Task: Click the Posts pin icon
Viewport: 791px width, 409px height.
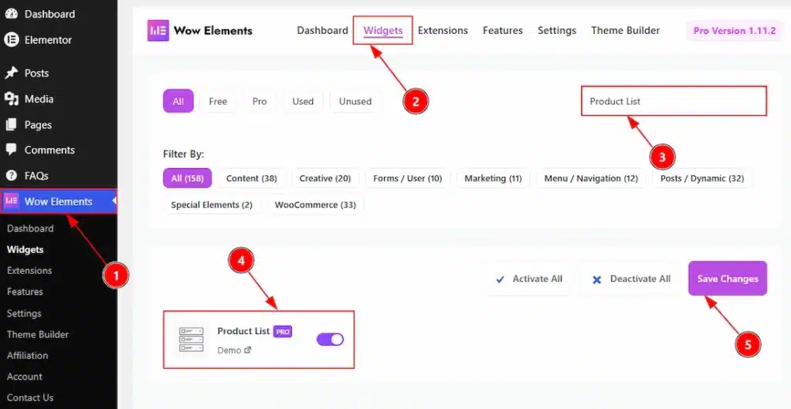Action: click(x=11, y=73)
